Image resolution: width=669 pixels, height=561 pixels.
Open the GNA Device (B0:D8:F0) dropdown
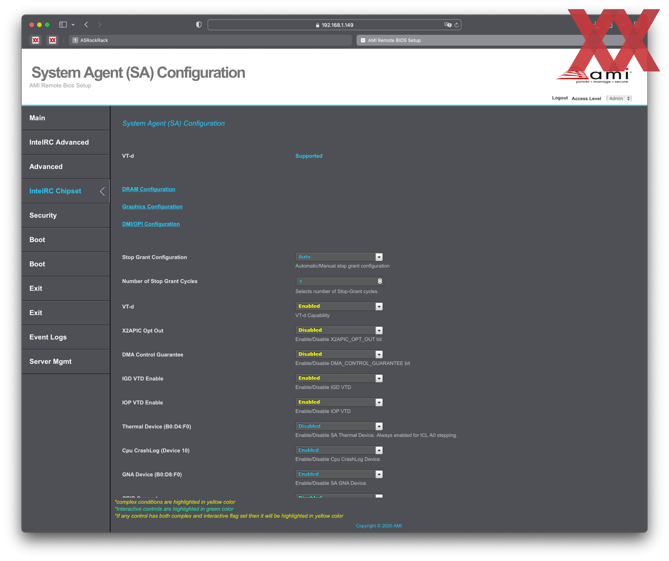(339, 474)
